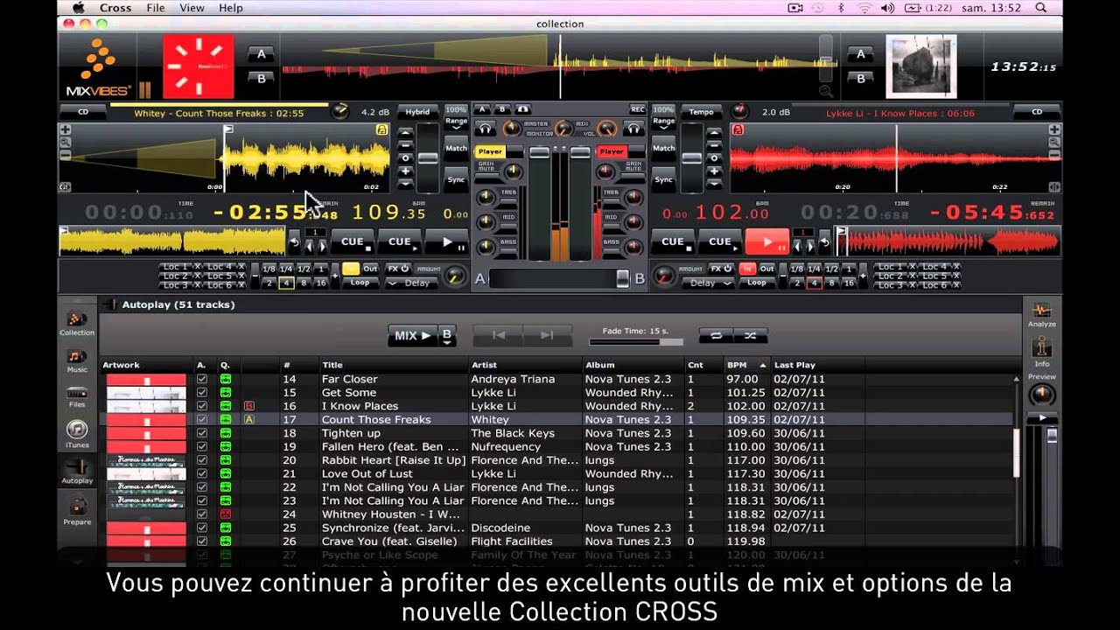Click the Spotlight search icon

pyautogui.click(x=1042, y=8)
